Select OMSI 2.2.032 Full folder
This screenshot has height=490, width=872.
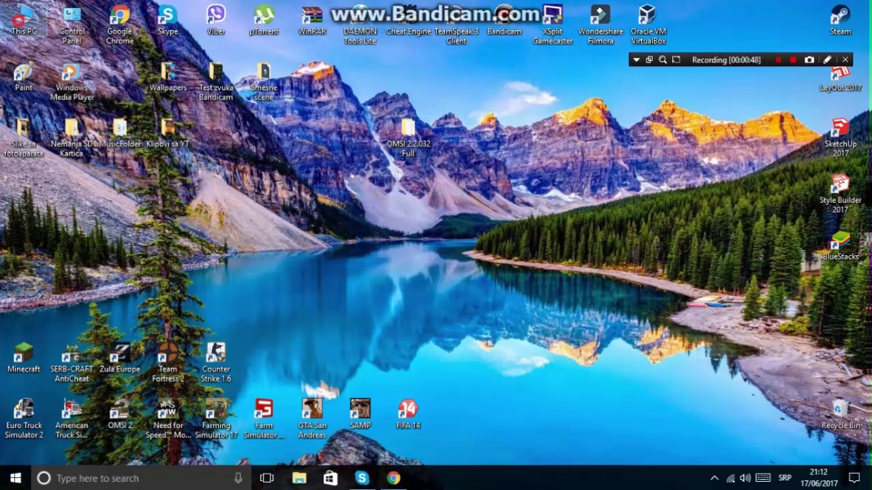(408, 139)
